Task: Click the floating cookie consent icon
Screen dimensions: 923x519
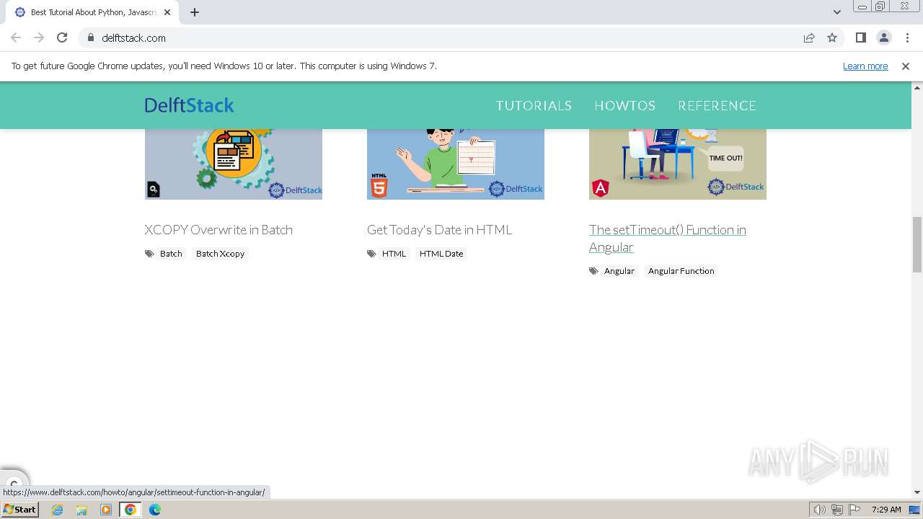Action: (14, 484)
